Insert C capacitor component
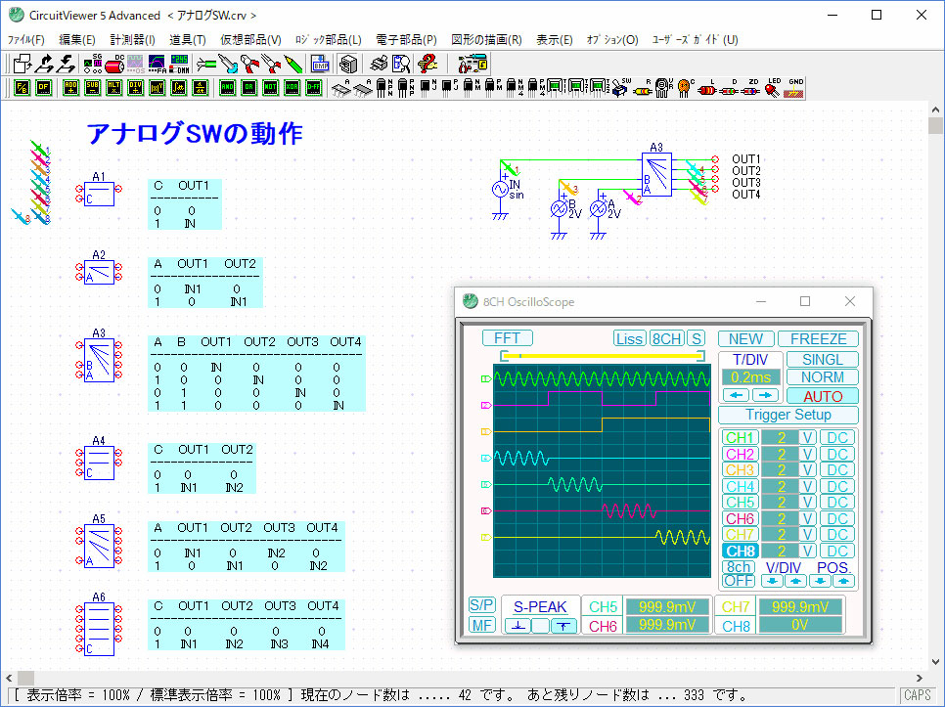This screenshot has height=707, width=945. 686,88
